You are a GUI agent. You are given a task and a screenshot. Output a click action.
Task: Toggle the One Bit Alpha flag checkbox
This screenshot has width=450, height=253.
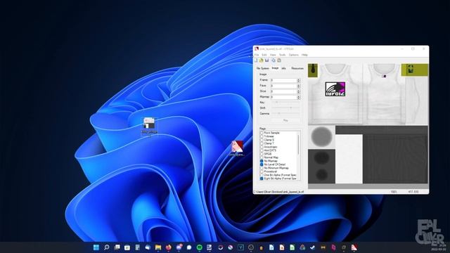[x=262, y=175]
